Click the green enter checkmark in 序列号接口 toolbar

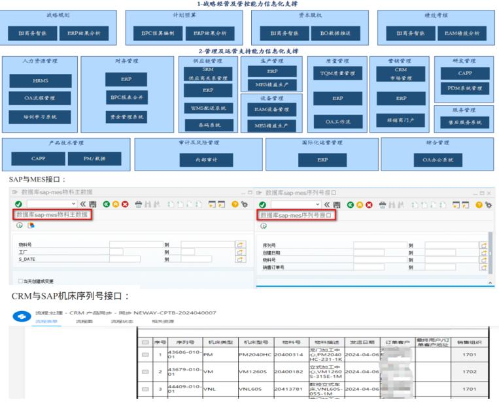point(262,205)
